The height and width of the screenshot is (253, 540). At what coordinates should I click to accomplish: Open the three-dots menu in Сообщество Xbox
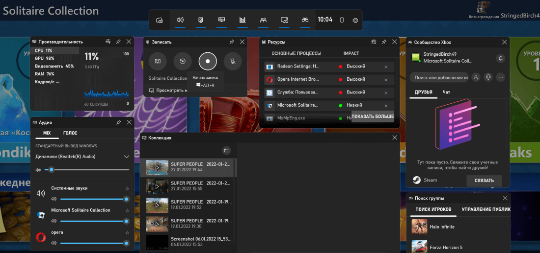501,77
